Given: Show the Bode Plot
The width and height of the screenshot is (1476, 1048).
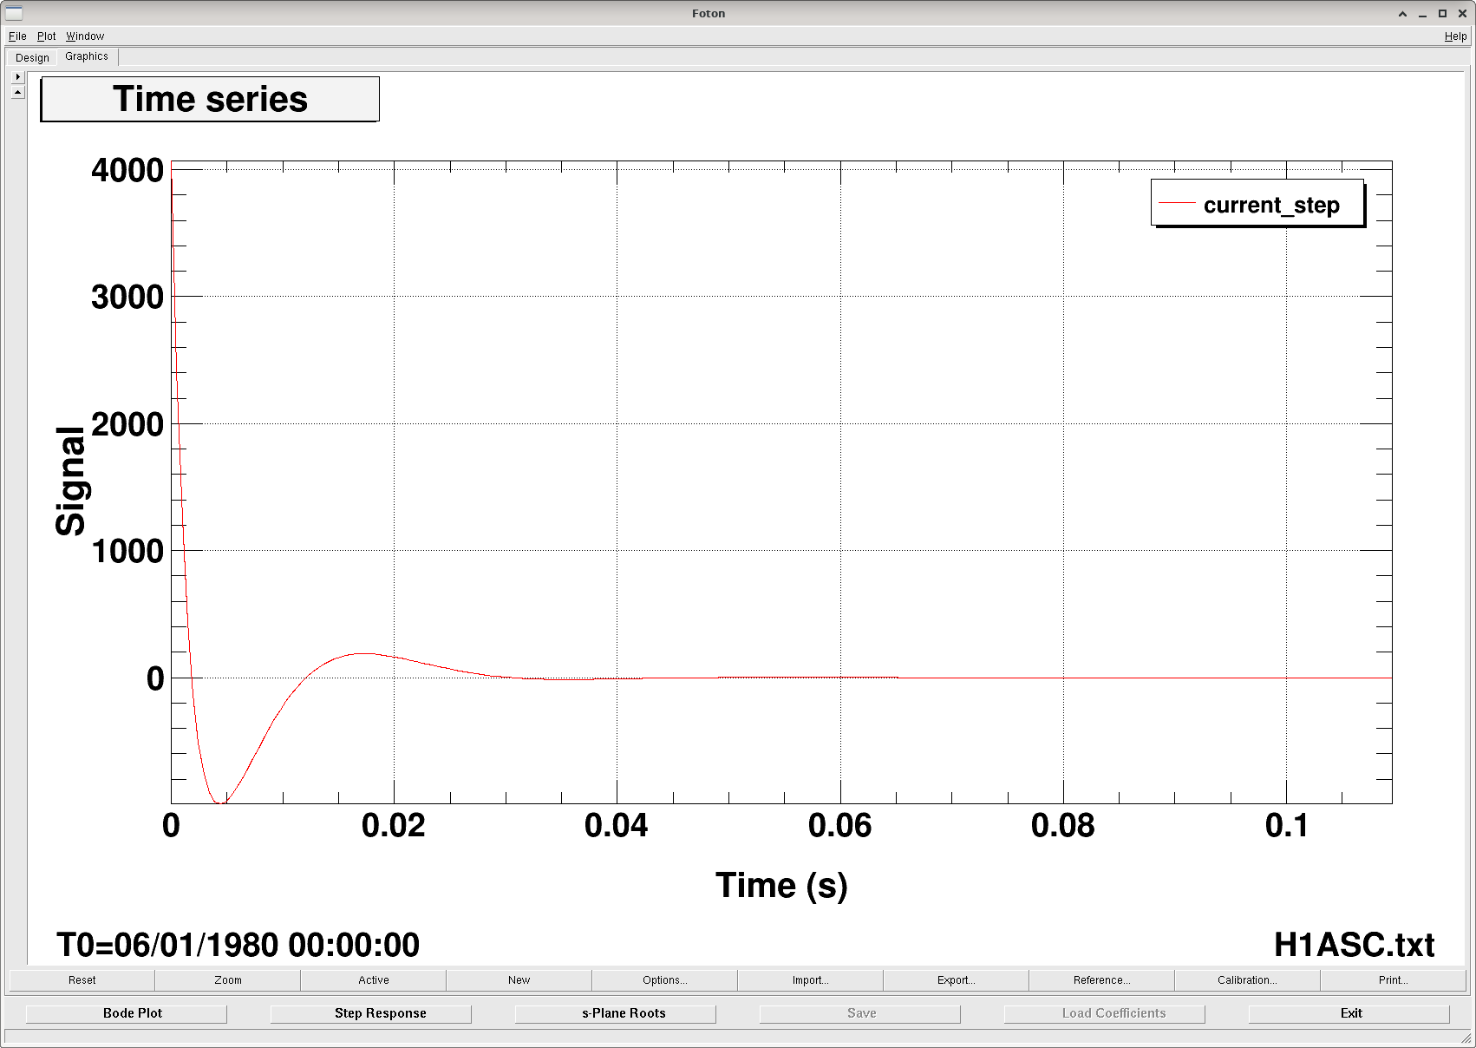Looking at the screenshot, I should click(133, 1013).
